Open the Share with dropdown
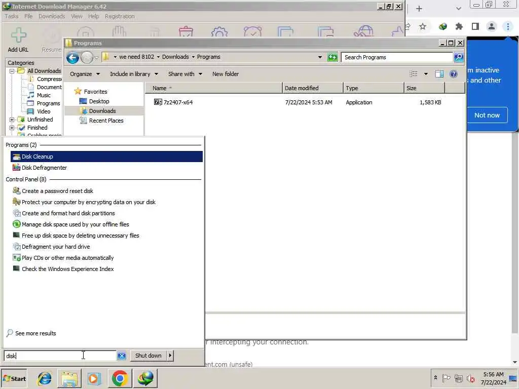Viewport: 519px width, 389px height. click(x=185, y=74)
